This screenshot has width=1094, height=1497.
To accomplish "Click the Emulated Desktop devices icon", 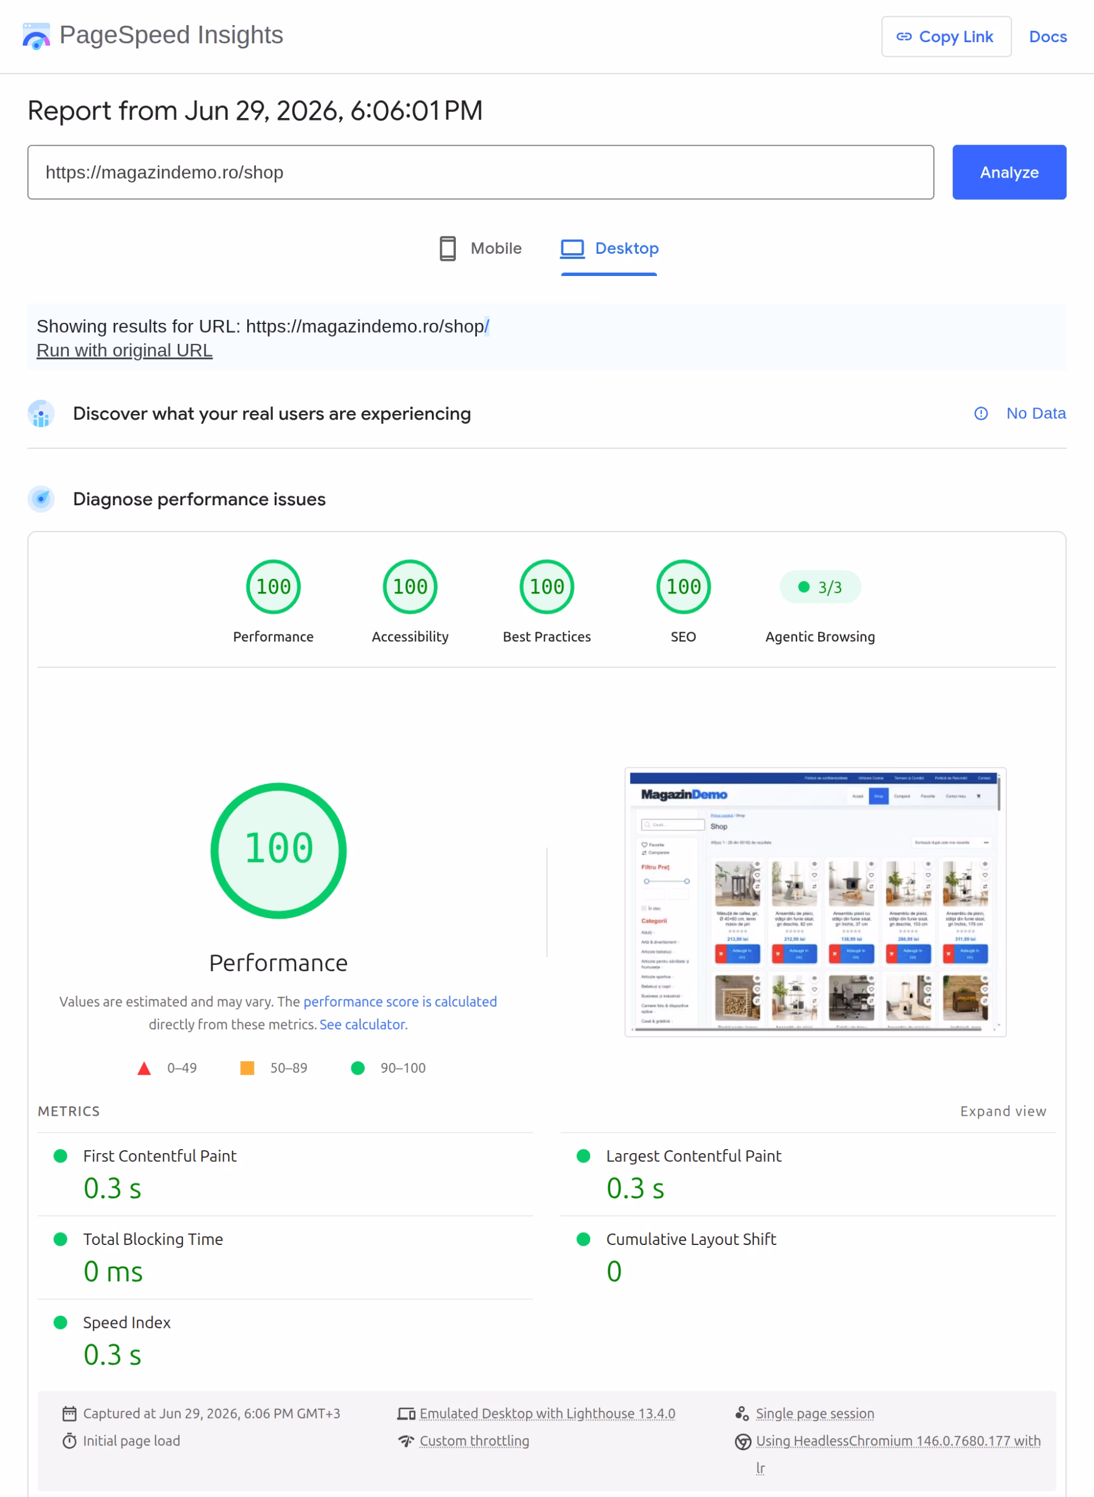I will pos(406,1413).
